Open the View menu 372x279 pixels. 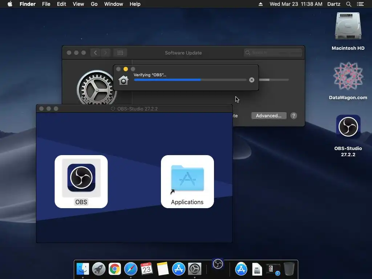pos(78,4)
